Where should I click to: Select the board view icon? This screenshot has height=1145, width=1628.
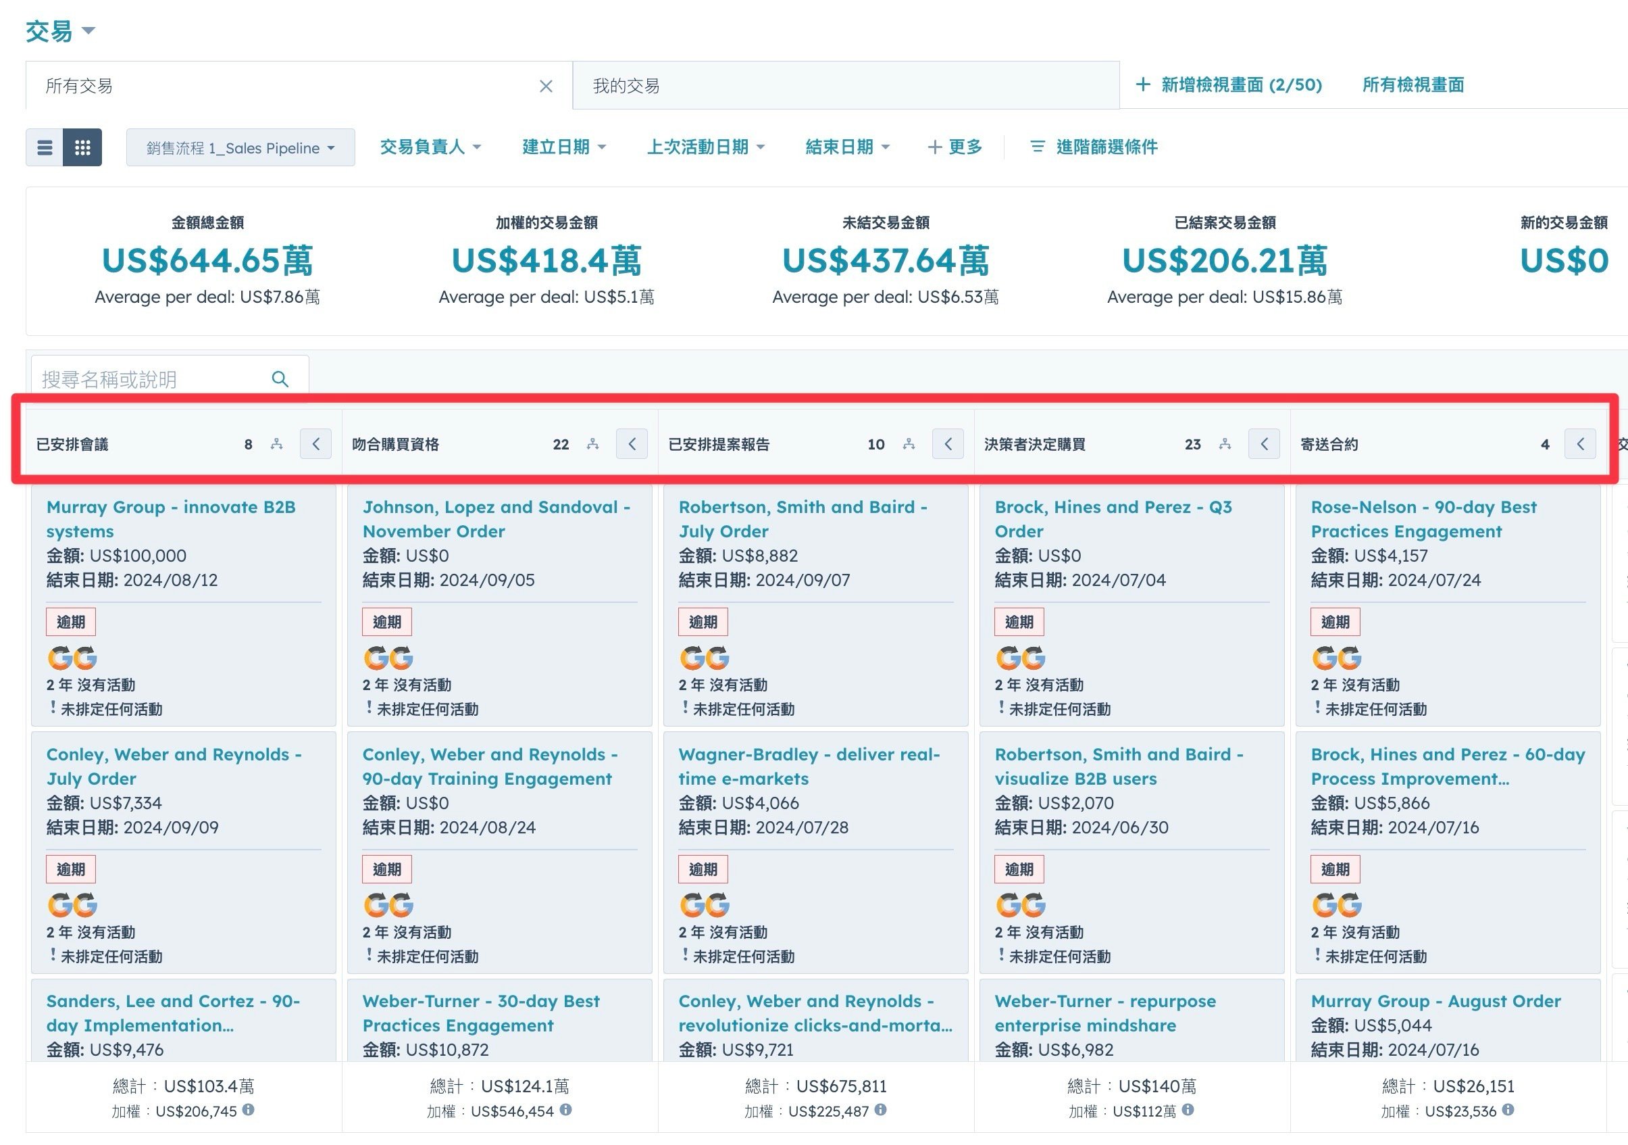(x=83, y=147)
